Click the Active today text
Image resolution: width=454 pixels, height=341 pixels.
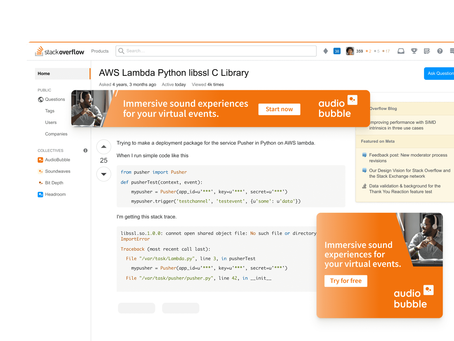click(x=174, y=85)
